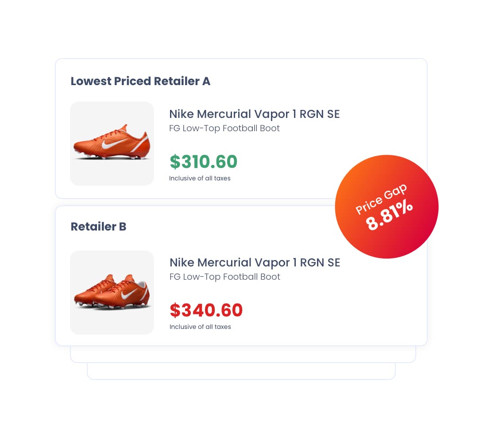Click "FG Low-Top Football Boot" subtitle in Retailer B card
Viewport: 495px width, 438px height.
[x=225, y=277]
